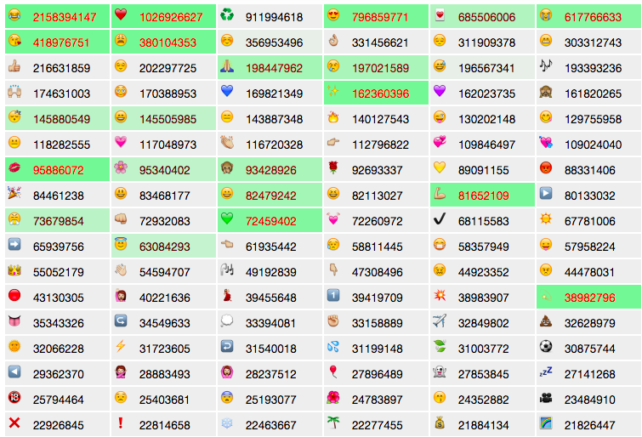Viewport: 642px width, 437px height.
Task: Click the count 44478031
Action: click(589, 272)
